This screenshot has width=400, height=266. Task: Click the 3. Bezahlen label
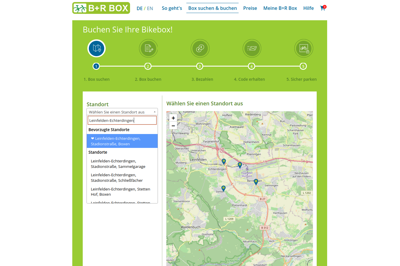pos(202,79)
